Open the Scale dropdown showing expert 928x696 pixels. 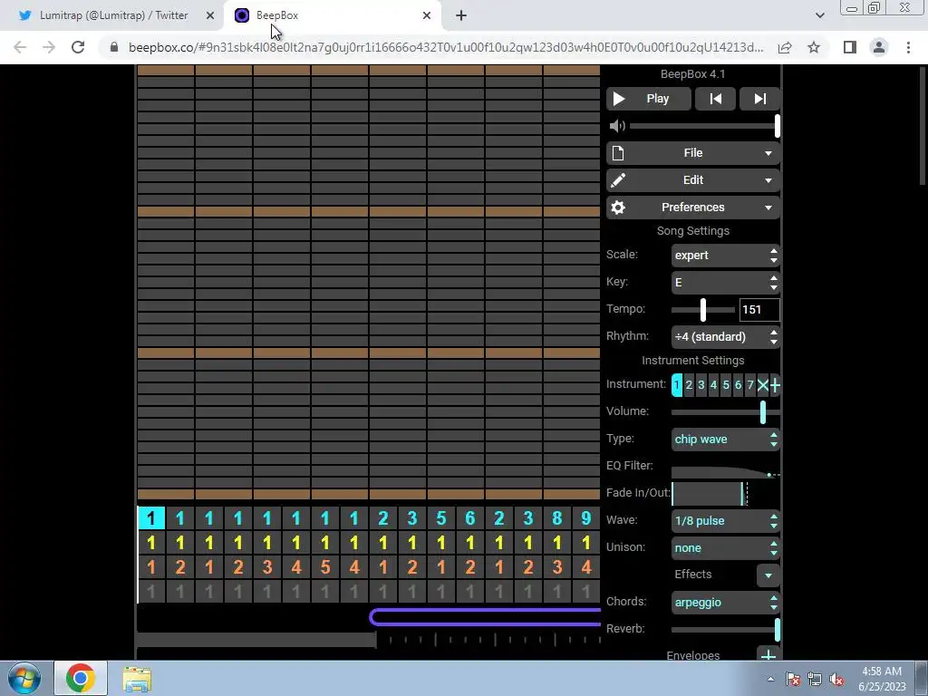click(726, 255)
